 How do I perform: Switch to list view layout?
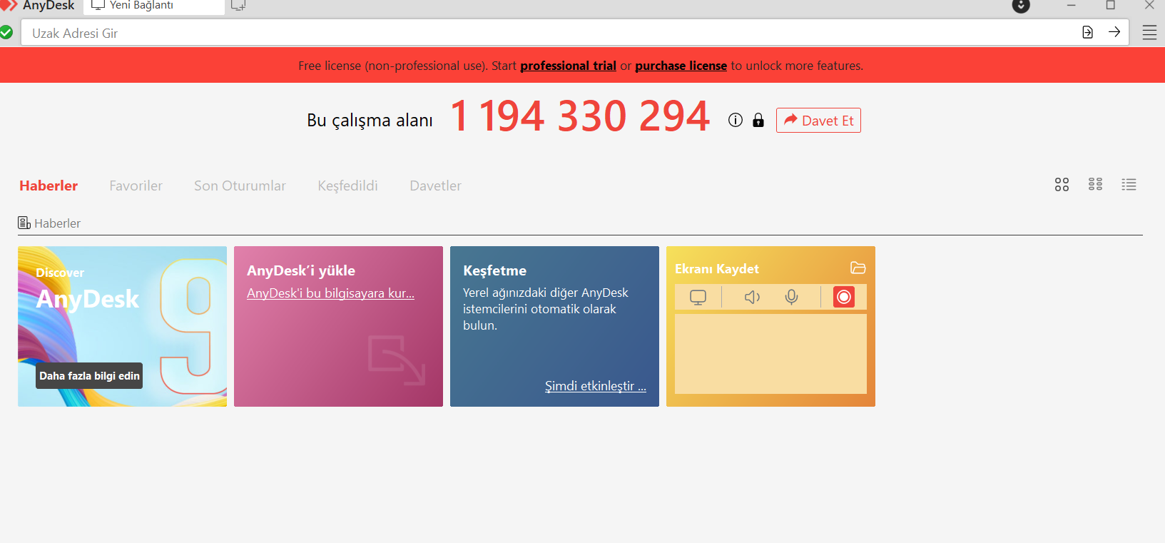tap(1129, 185)
